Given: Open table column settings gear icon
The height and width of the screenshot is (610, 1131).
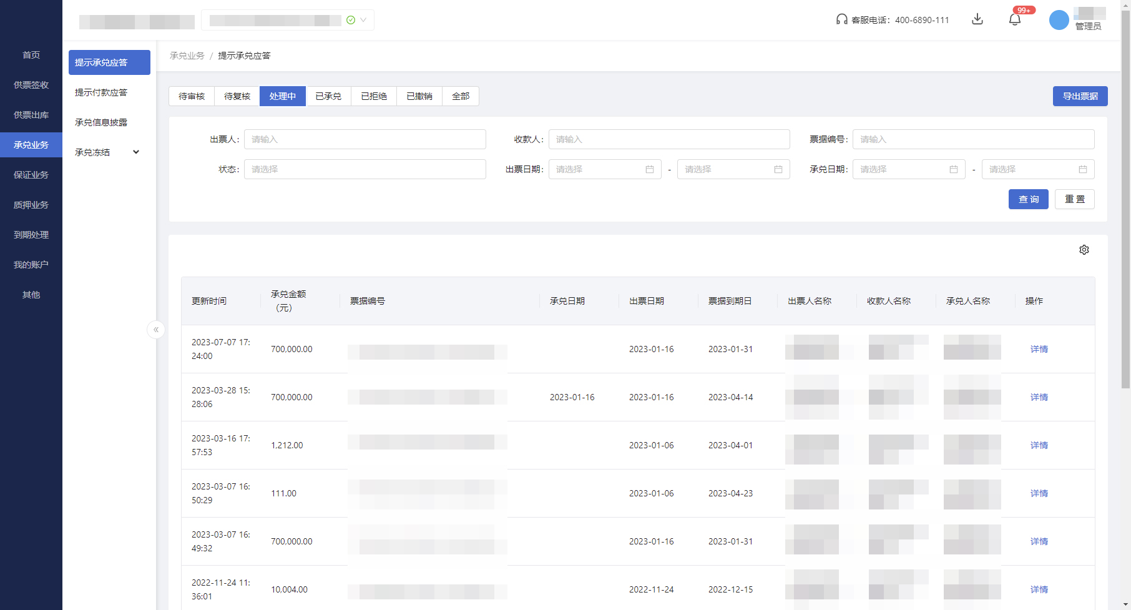Looking at the screenshot, I should tap(1084, 250).
